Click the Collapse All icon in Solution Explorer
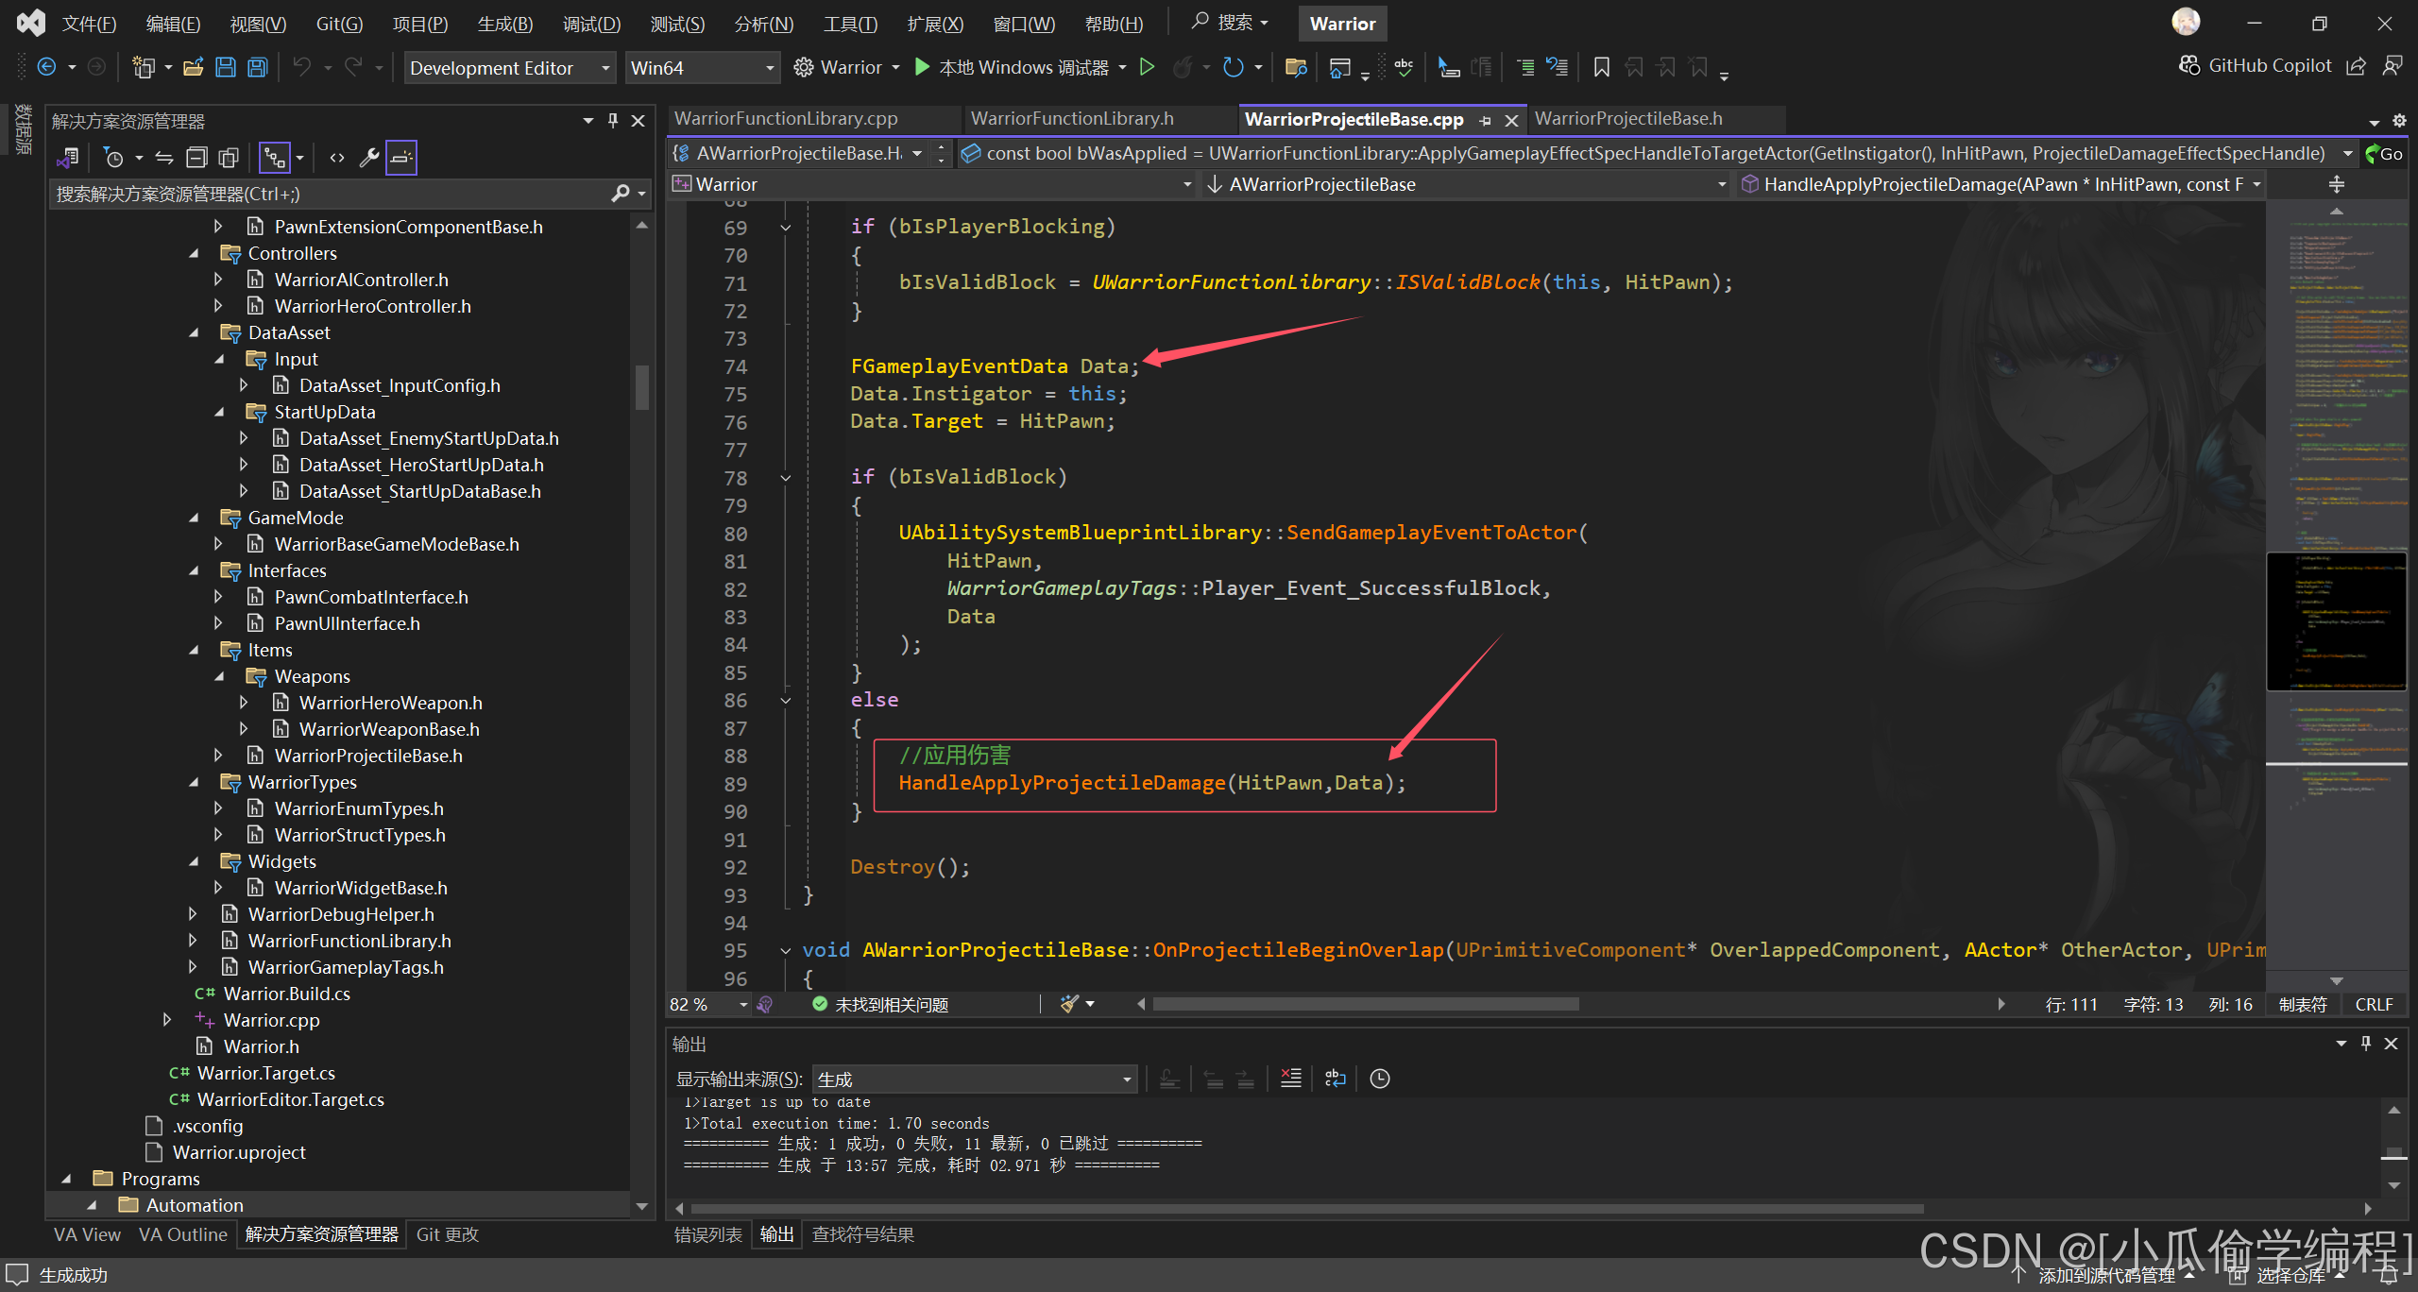 click(x=196, y=158)
